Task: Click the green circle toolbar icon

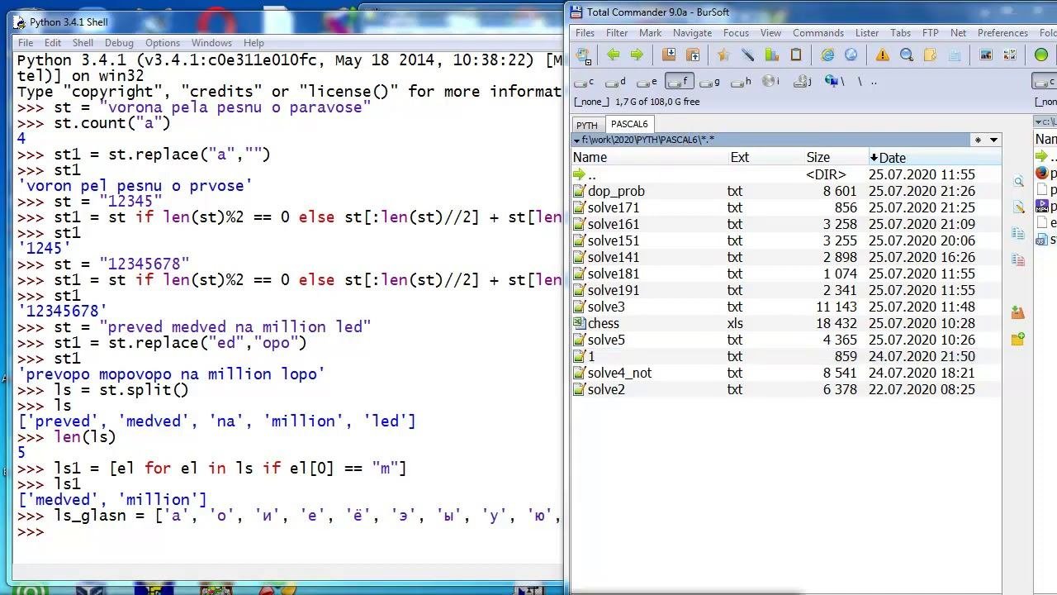Action: [x=1040, y=55]
